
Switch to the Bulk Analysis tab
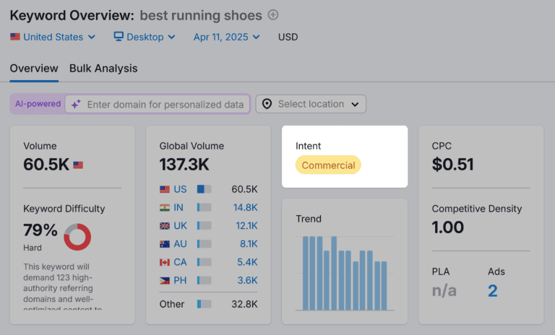(103, 69)
